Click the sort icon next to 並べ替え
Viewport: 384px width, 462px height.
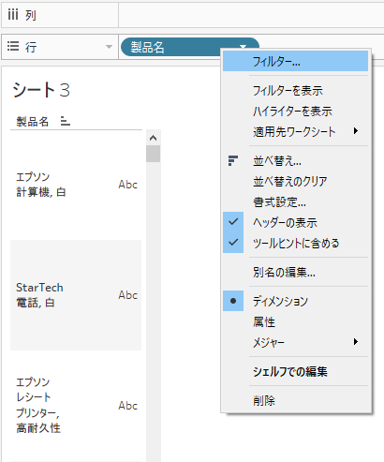click(x=233, y=160)
